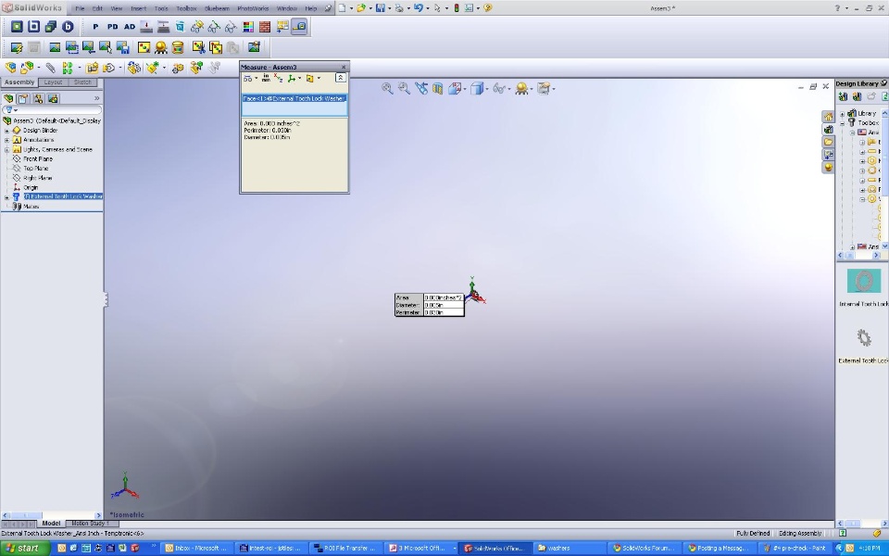Screen dimensions: 889x556
Task: Switch to the Sketch tab
Action: tap(82, 82)
